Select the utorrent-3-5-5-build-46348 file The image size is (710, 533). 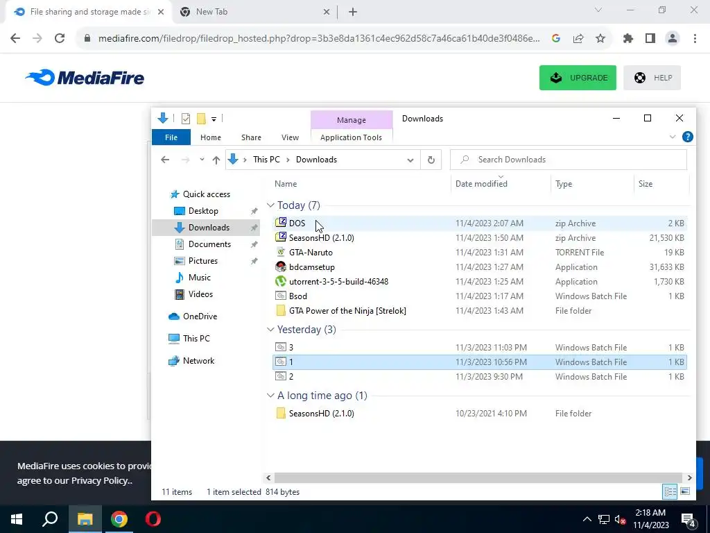point(480,282)
